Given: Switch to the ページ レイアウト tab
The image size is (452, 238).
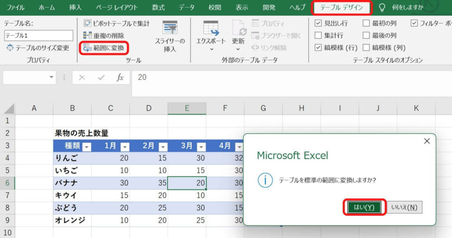Looking at the screenshot, I should pyautogui.click(x=117, y=8).
